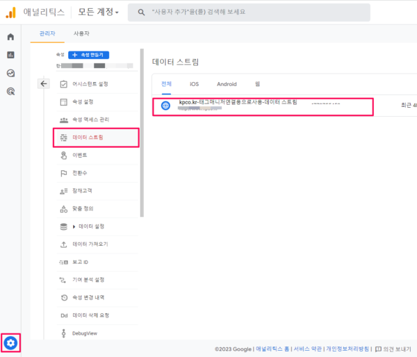The image size is (417, 357).
Task: Click the 속성 액세스 관리 people icon
Action: coord(63,120)
